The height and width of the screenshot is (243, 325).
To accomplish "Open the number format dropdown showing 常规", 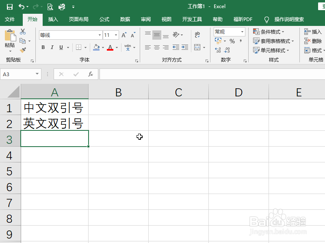I will tap(242, 32).
